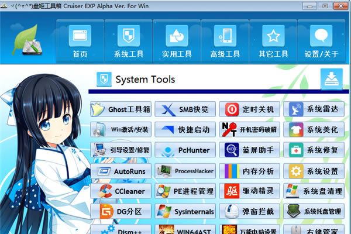Image resolution: width=351 pixels, height=234 pixels.
Task: Select the 其它工具 tab
Action: coord(273,41)
